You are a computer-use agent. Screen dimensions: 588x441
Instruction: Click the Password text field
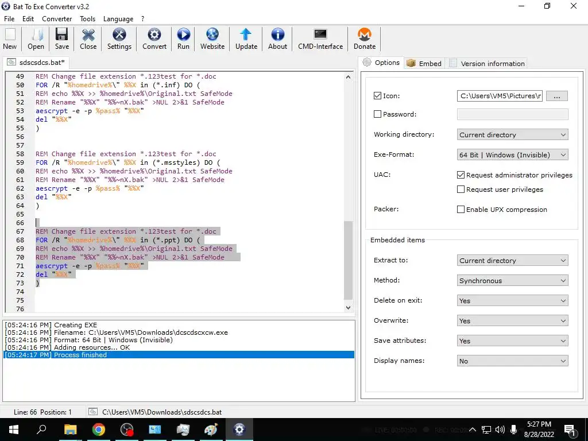click(512, 114)
